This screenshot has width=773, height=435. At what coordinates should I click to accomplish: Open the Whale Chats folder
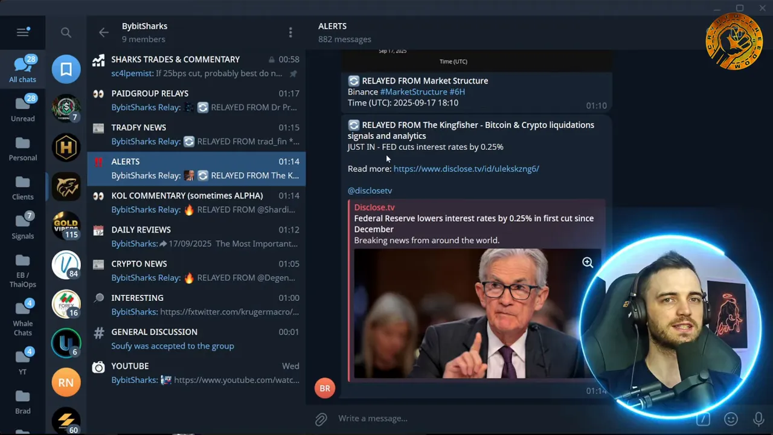coord(23,317)
